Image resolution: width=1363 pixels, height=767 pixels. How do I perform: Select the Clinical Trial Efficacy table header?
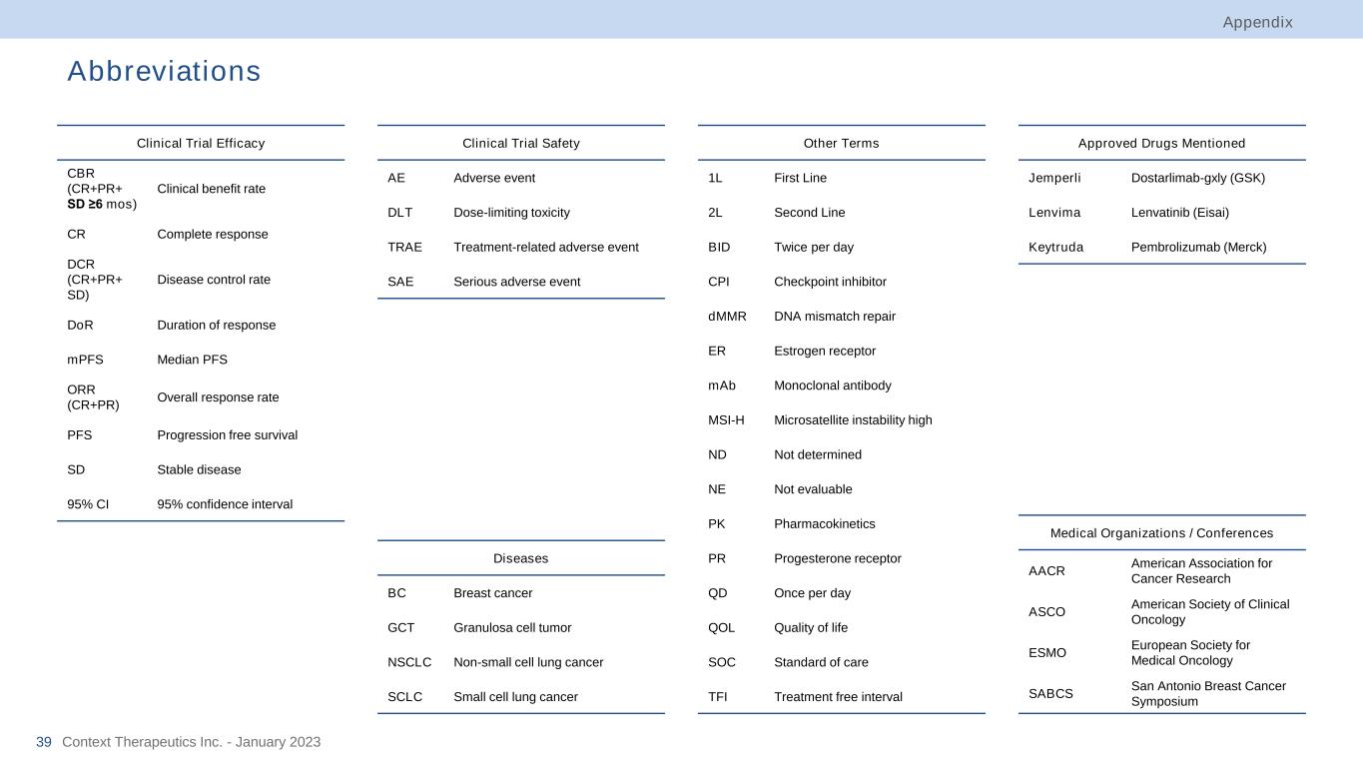click(201, 143)
